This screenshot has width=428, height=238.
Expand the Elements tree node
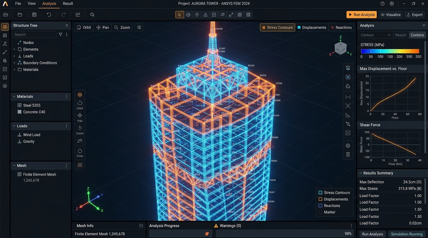point(14,49)
